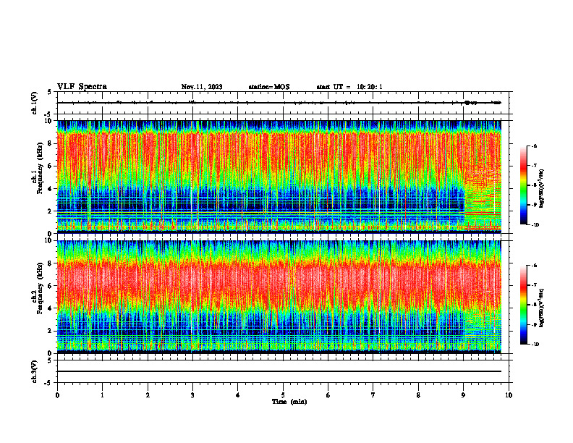This screenshot has height=443, width=573.
Task: Click the ch.2 frequency axis "8" tick label
Action: point(51,263)
